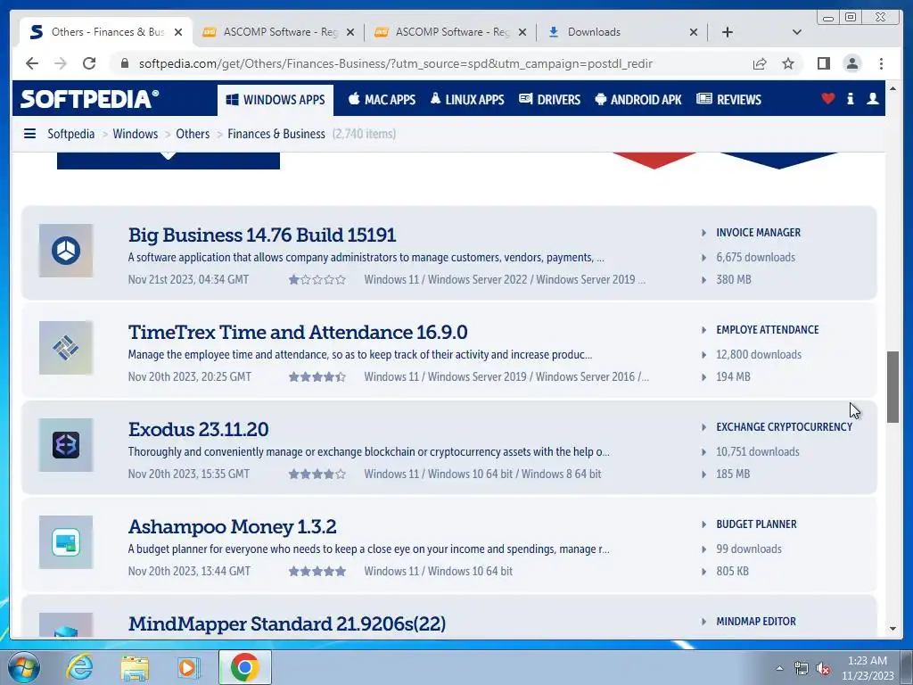Reload the current page
Viewport: 913px width, 685px height.
[x=89, y=63]
